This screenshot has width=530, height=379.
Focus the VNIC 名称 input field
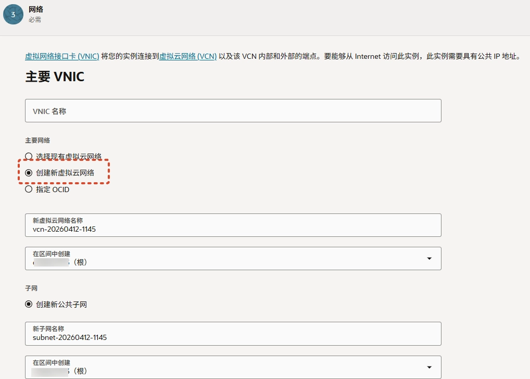233,111
